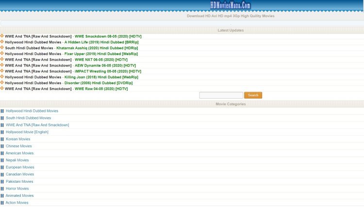Open AEW Dynamite 06-05 (2020) [HDTV] link

(105, 66)
